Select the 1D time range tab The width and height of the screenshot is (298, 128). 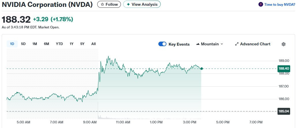(x=12, y=44)
